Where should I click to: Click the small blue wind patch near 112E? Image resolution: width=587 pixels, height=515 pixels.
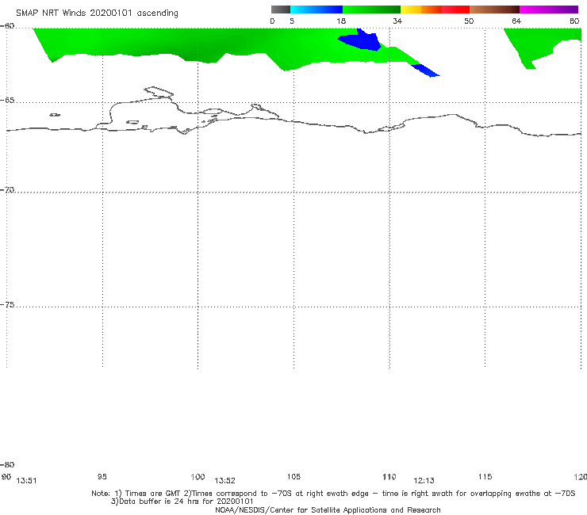point(426,71)
